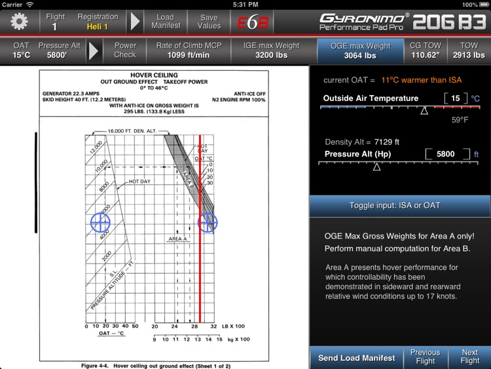Tap the red weight line on chart

[x=200, y=229]
